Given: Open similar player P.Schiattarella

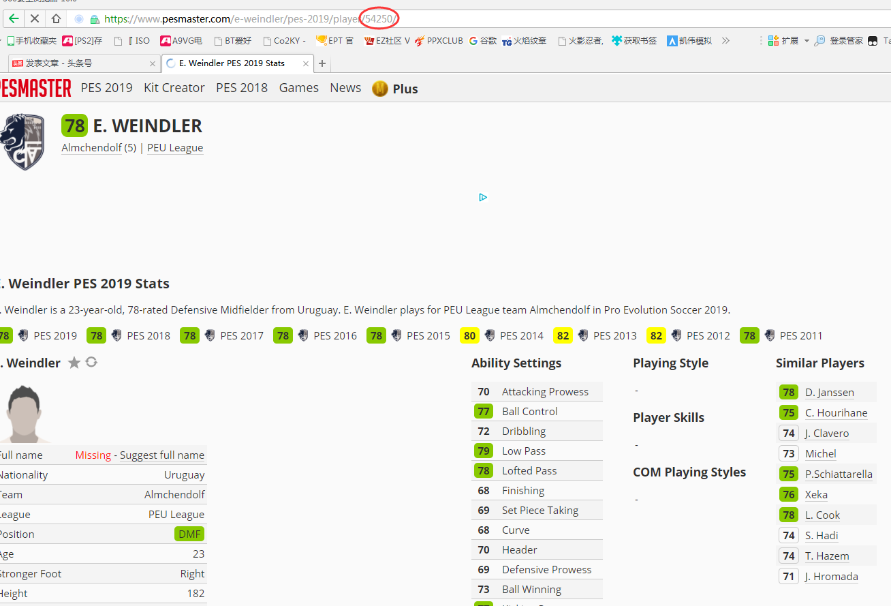Looking at the screenshot, I should point(839,474).
